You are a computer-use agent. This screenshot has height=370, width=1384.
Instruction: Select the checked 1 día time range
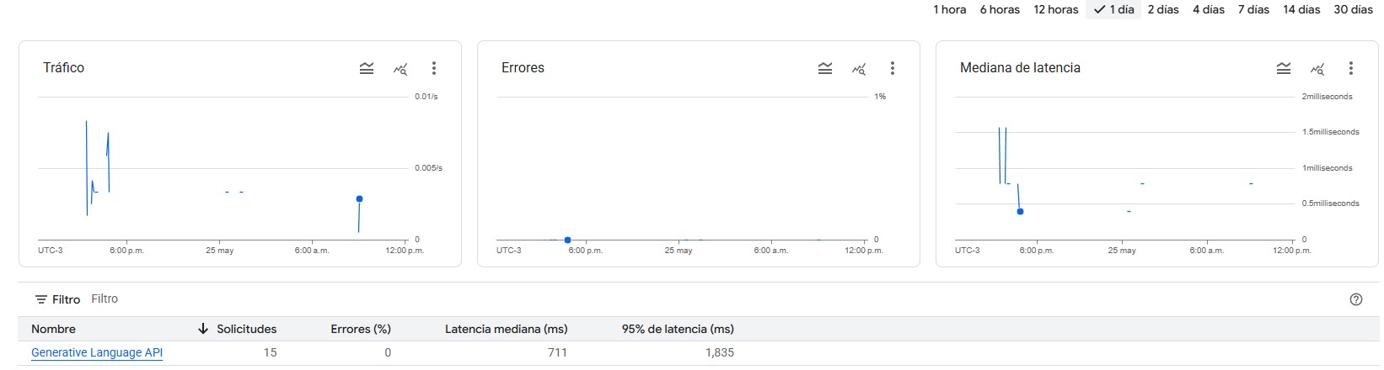pos(1113,9)
